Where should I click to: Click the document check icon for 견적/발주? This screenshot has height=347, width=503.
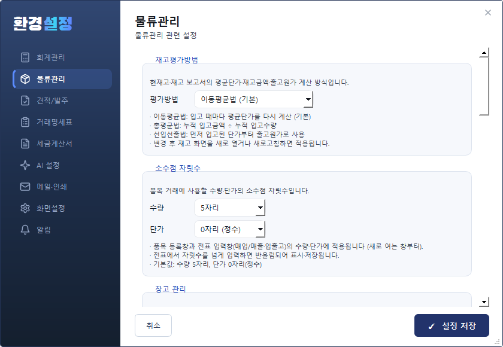click(x=25, y=101)
